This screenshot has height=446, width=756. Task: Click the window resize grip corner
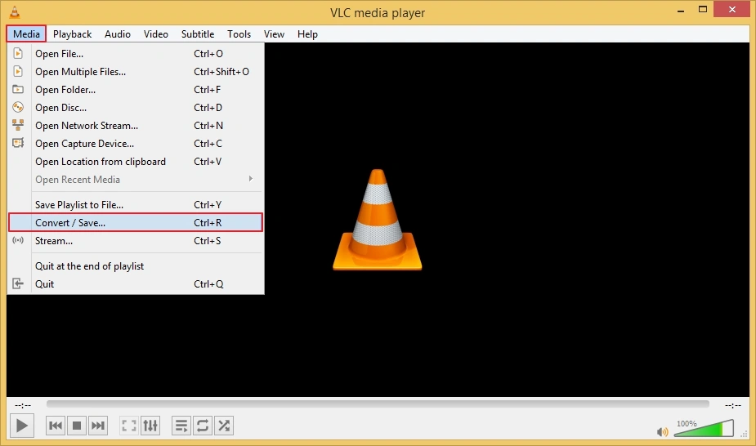pos(744,434)
